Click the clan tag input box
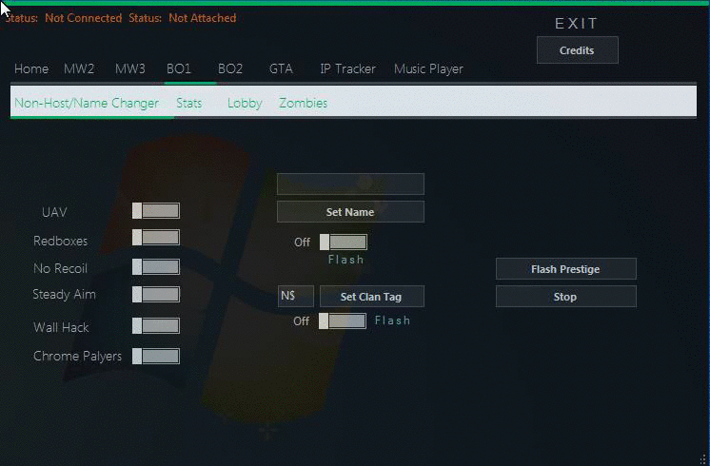The width and height of the screenshot is (710, 466). 295,297
